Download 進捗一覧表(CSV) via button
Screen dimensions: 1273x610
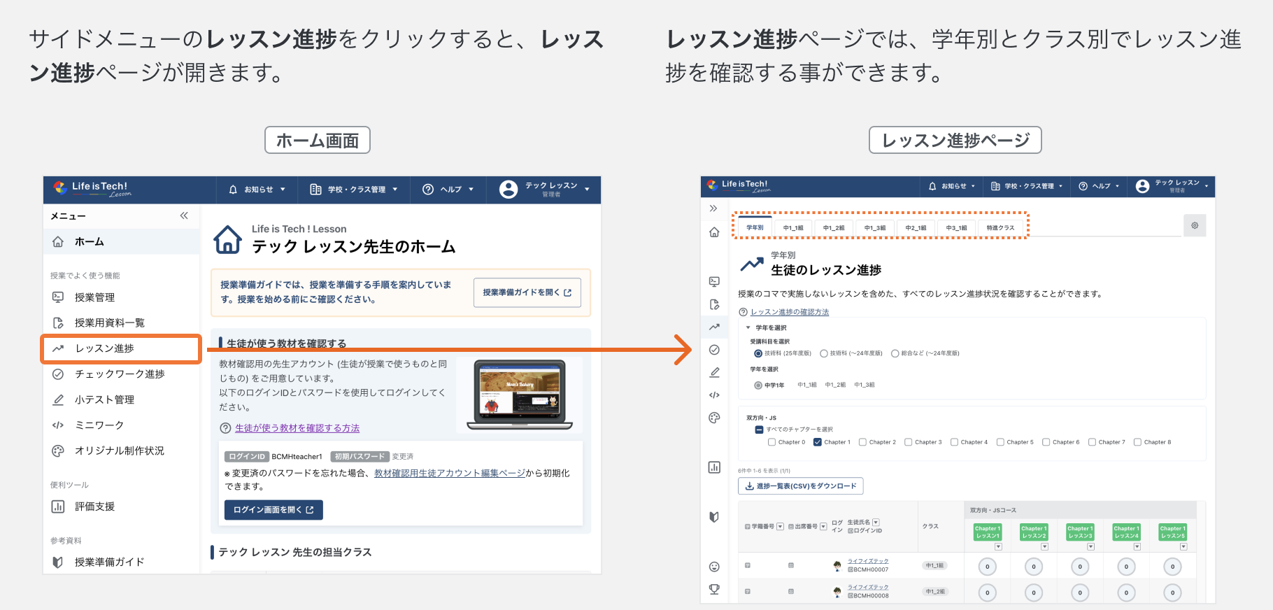coord(801,486)
